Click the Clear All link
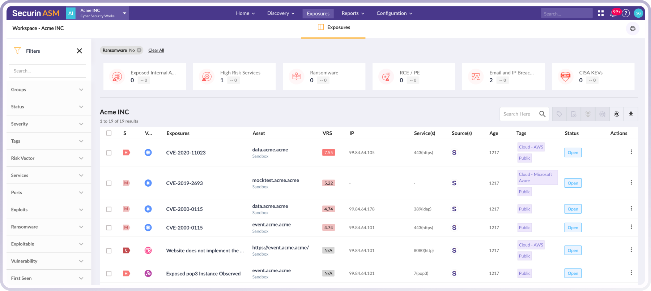 click(156, 51)
